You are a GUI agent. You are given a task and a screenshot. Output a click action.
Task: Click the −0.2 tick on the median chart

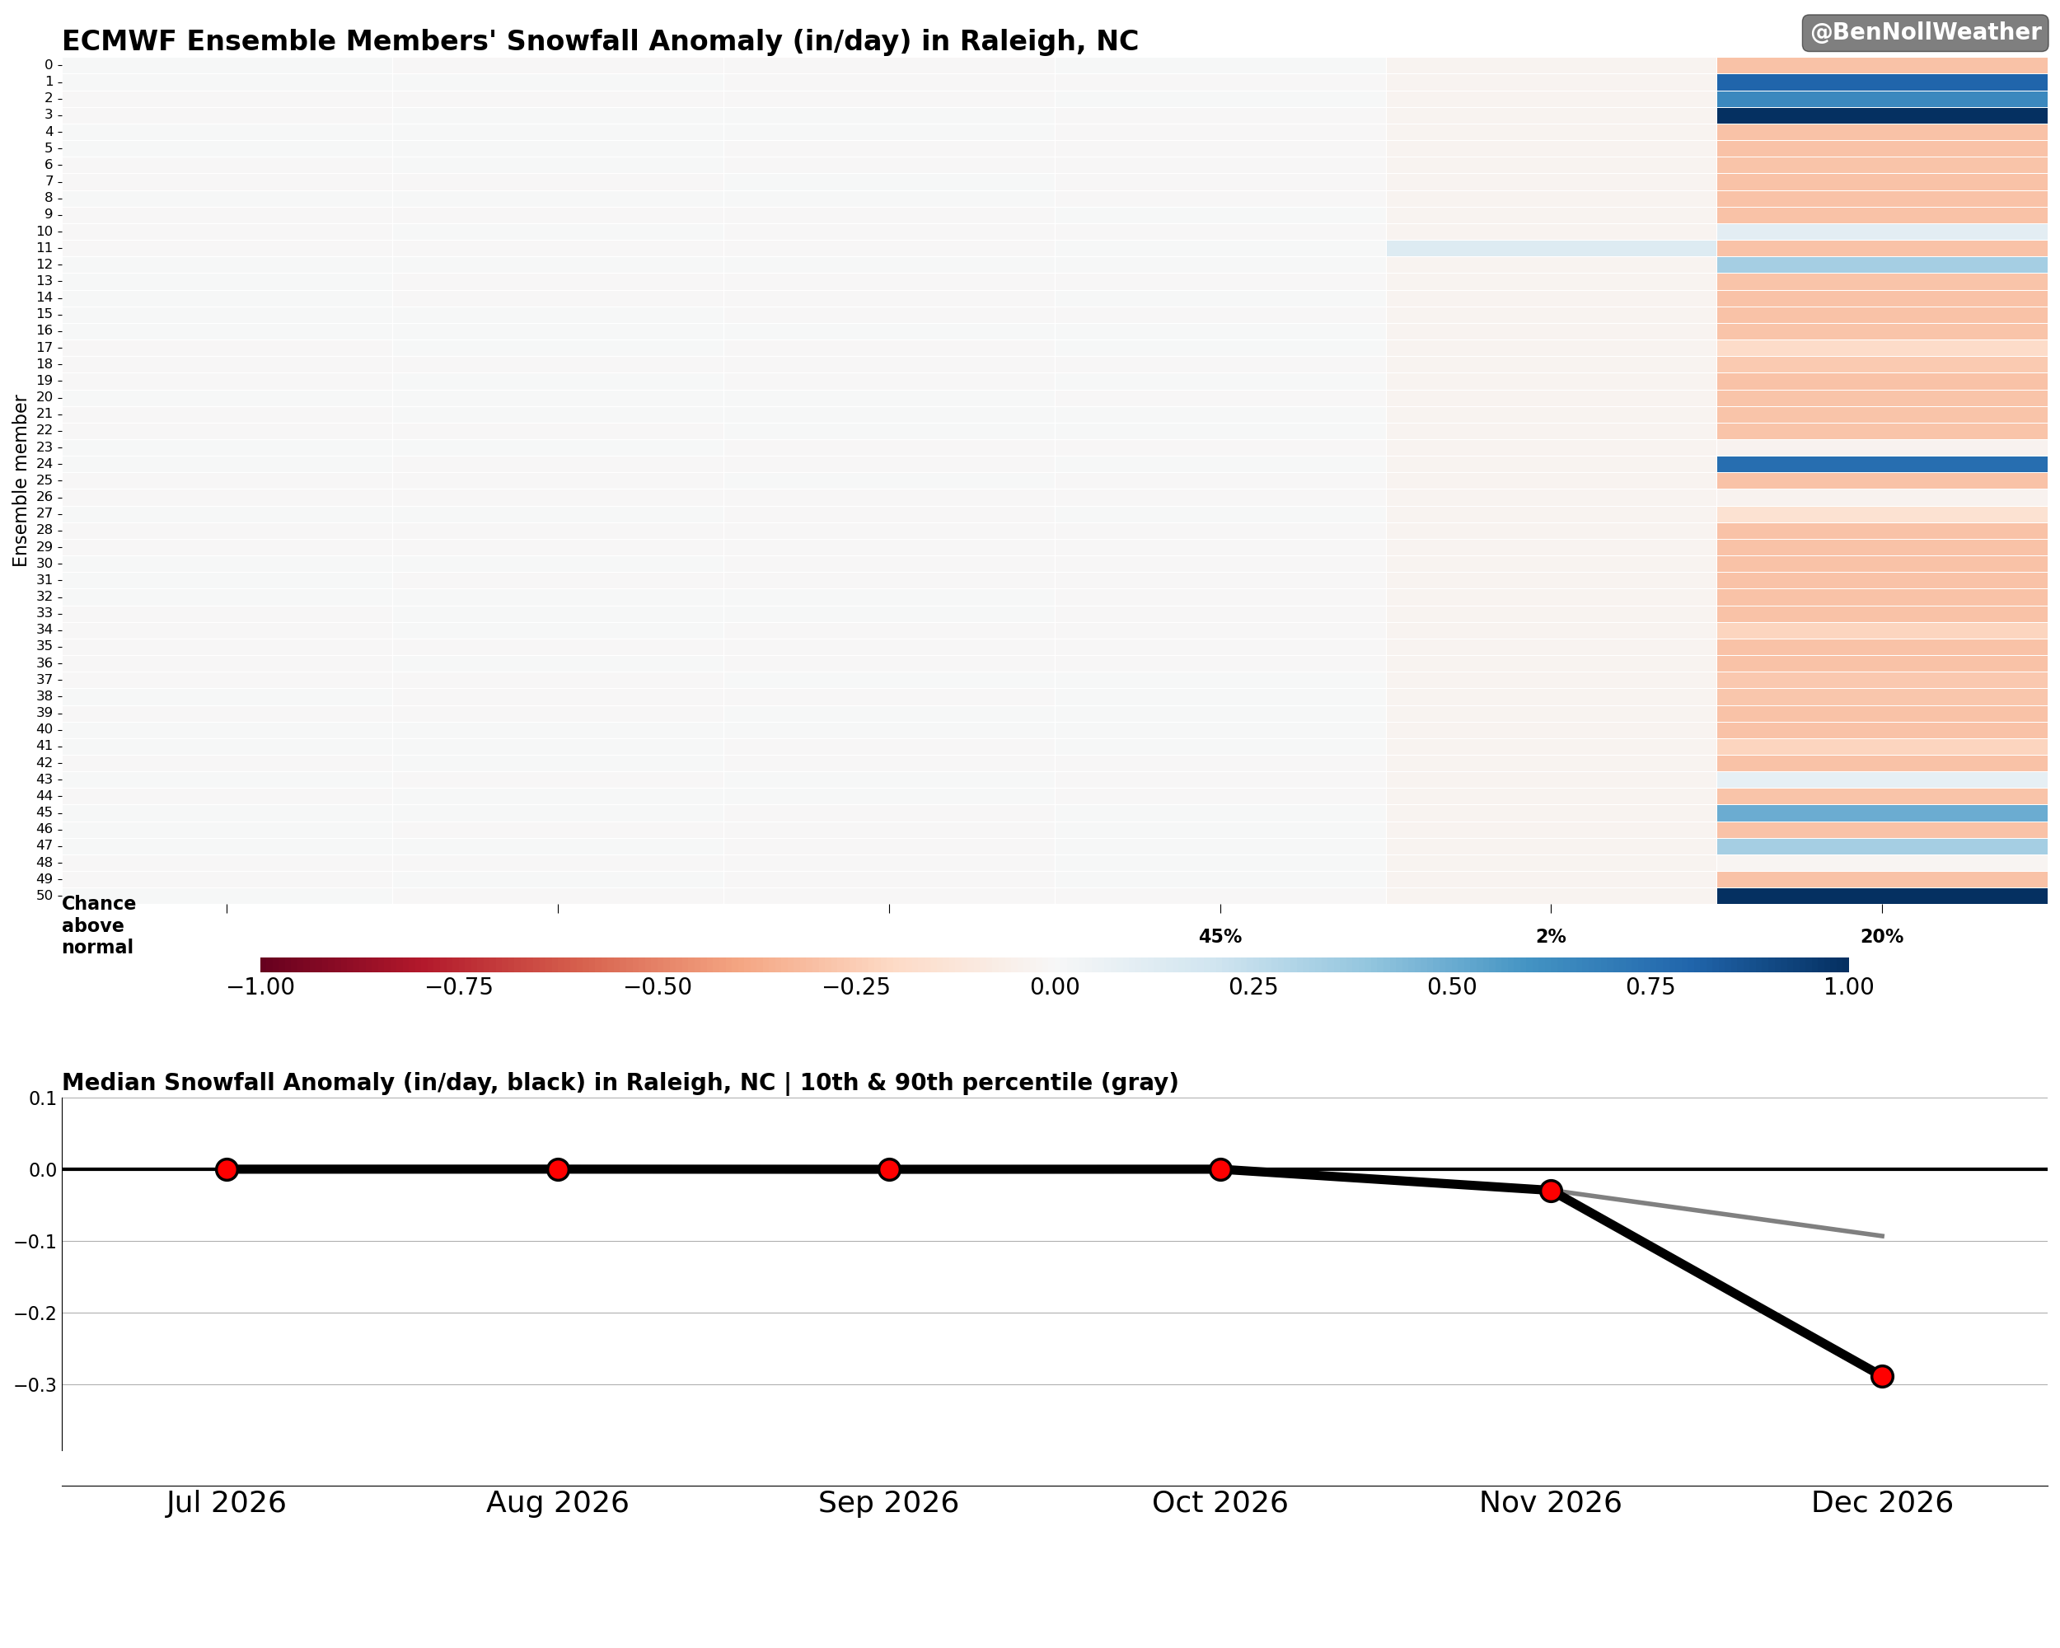[35, 1313]
